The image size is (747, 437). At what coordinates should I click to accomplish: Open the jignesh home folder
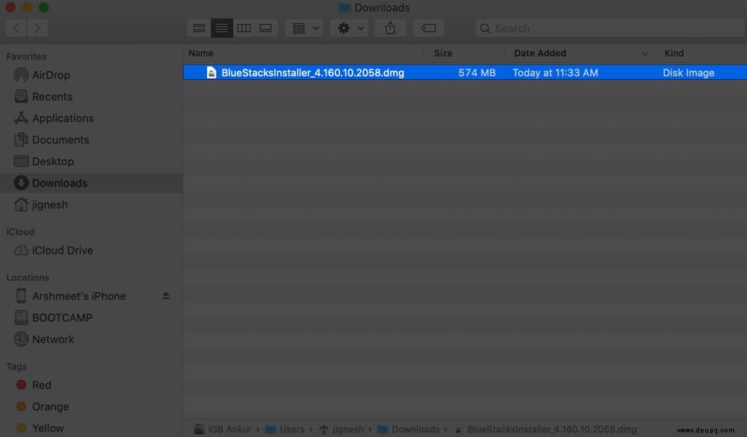tap(49, 205)
